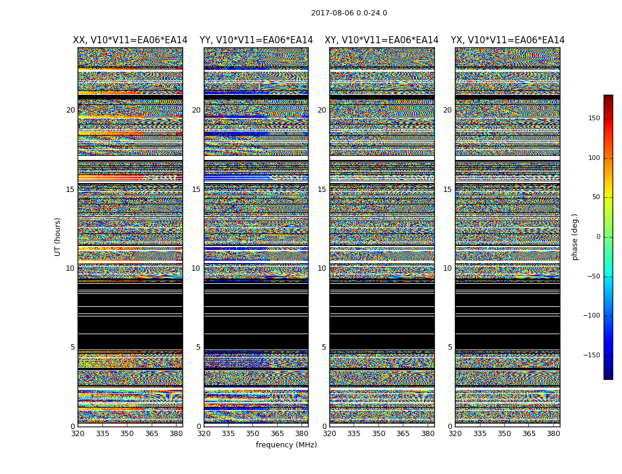Click the "phase (deg.)" colorbar label
Viewport: 622px width, 474px height.
click(575, 236)
